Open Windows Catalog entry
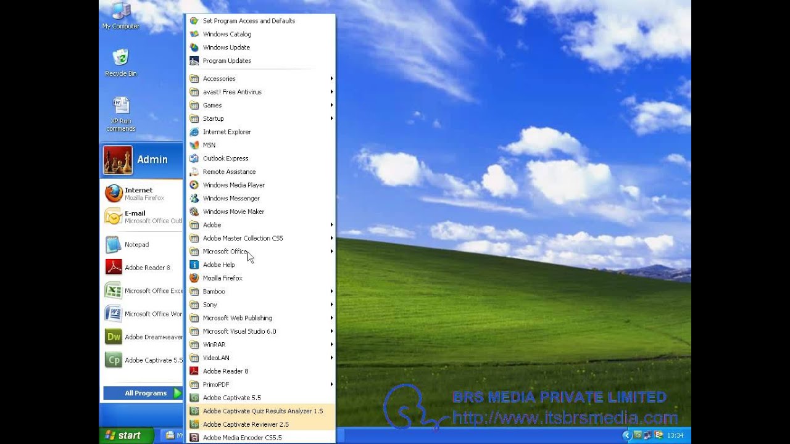Screen dimensions: 790x444 (x=260, y=34)
